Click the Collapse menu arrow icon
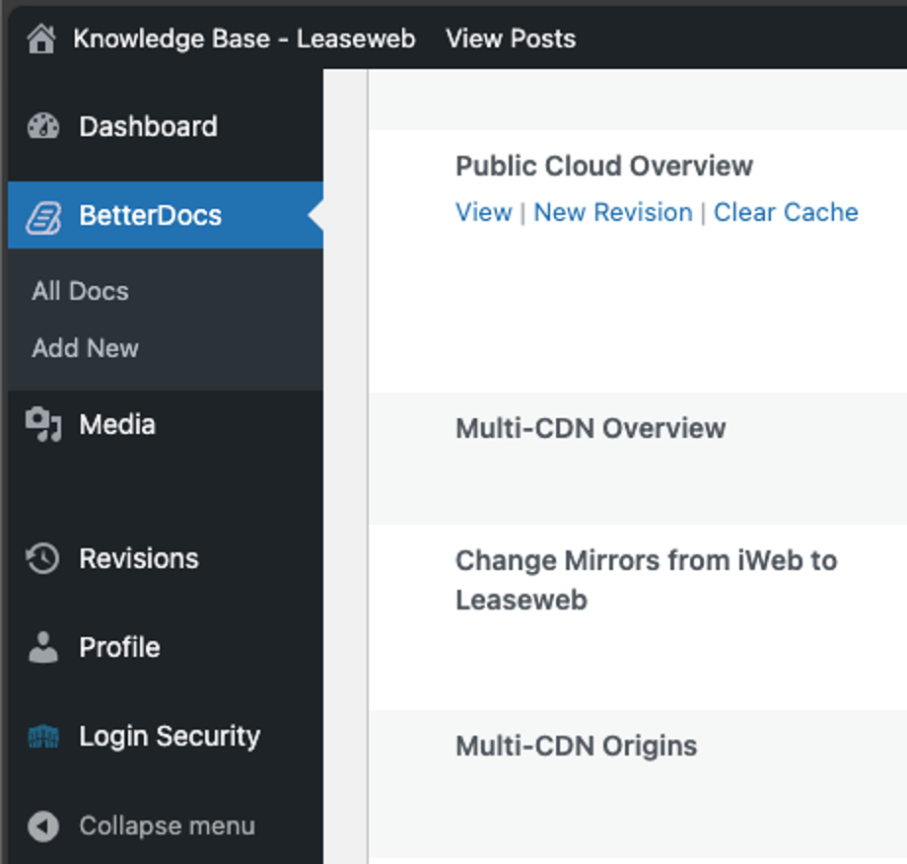This screenshot has width=907, height=864. click(x=43, y=826)
